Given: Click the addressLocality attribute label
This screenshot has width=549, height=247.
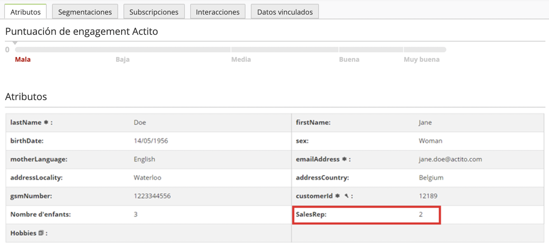Looking at the screenshot, I should 37,178.
